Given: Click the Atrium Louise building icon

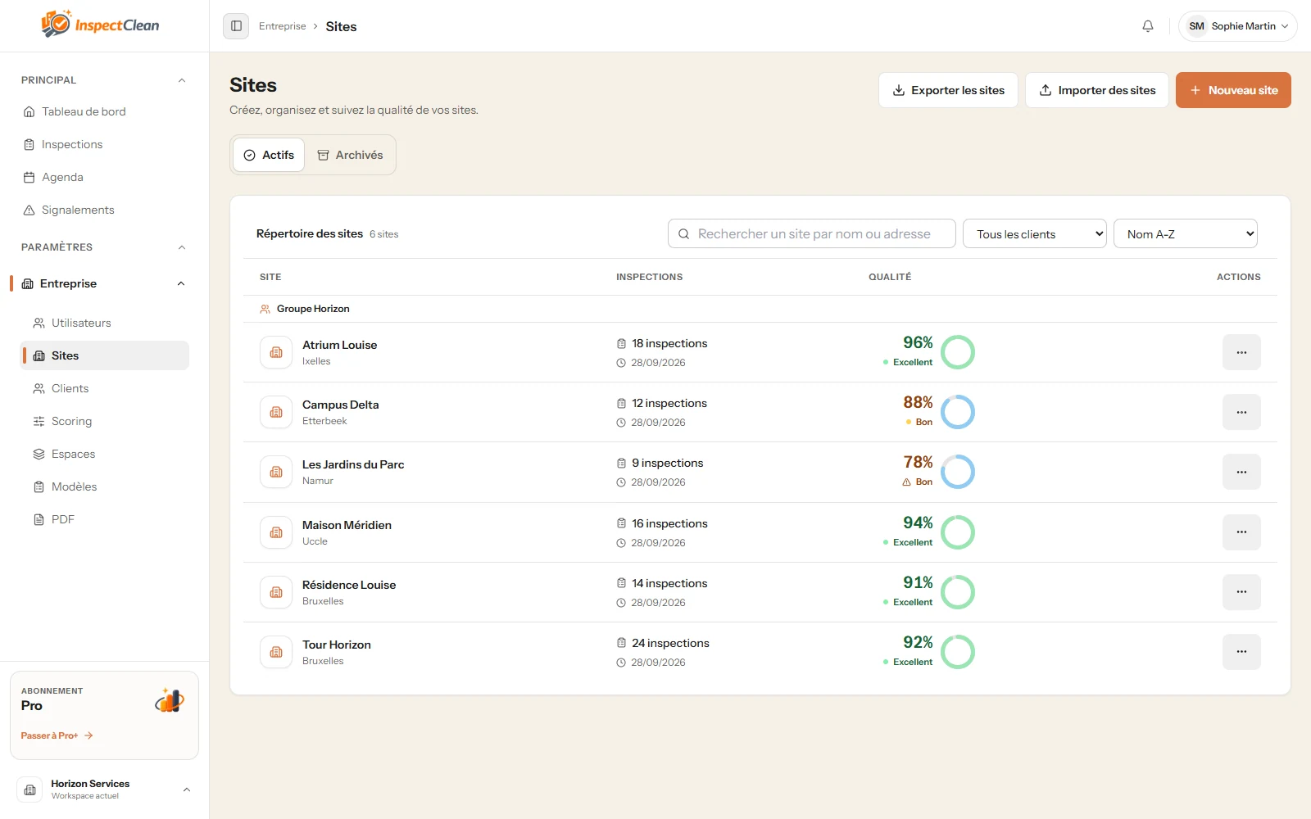Looking at the screenshot, I should 276,352.
